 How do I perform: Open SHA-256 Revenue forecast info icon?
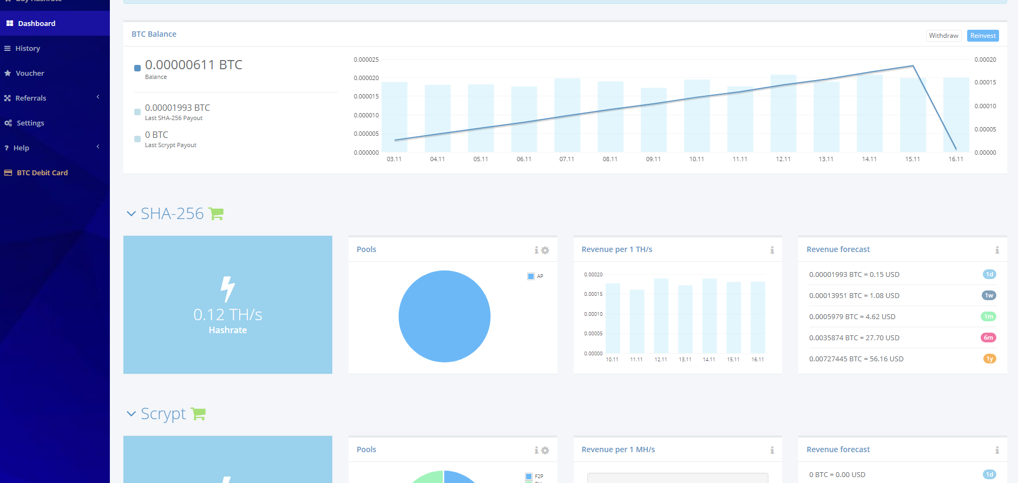(997, 250)
